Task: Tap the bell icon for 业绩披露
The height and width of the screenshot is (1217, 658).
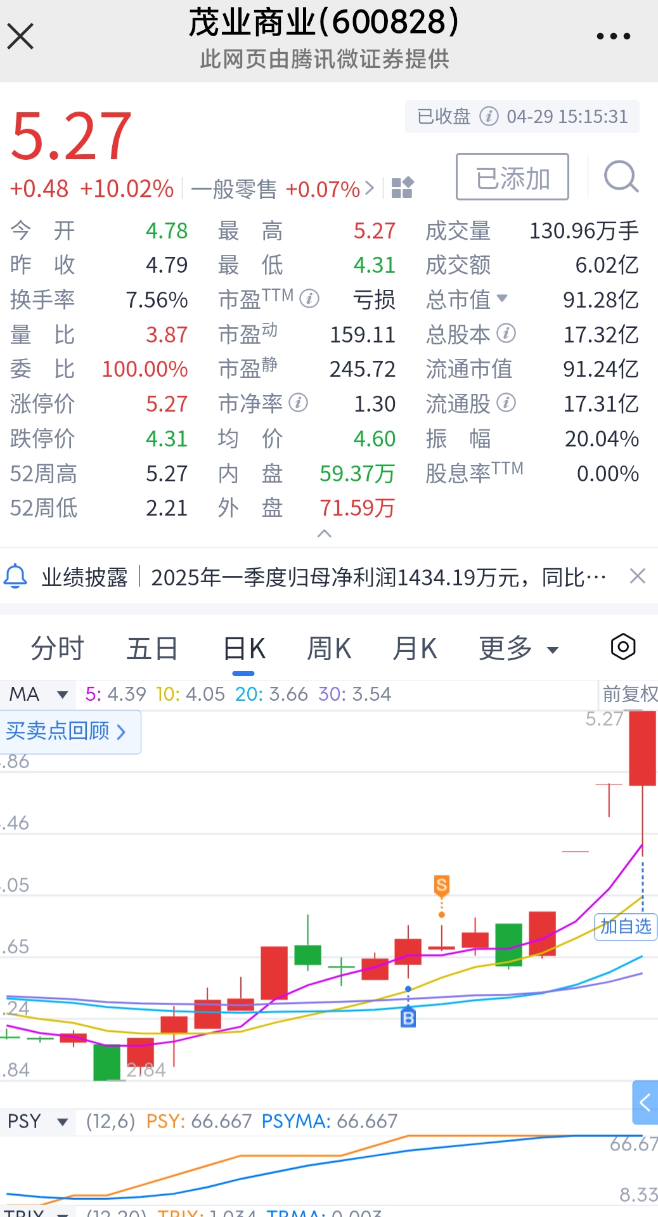Action: (16, 576)
